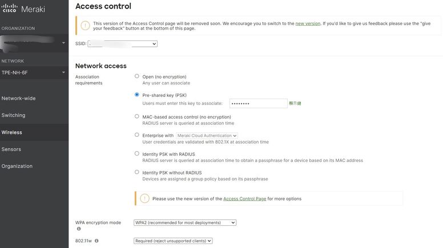Image resolution: width=443 pixels, height=248 pixels.
Task: Click the warning icon beside Access Control Page notice
Action: (x=144, y=198)
